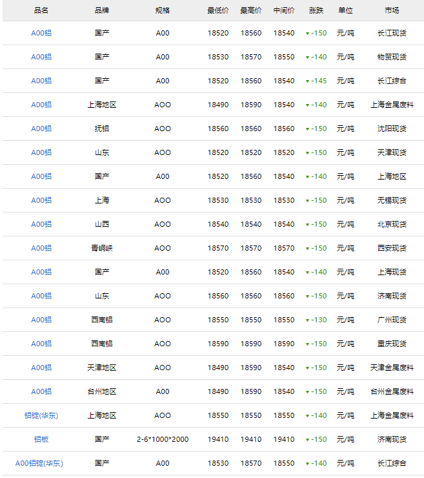Open the 铝锭(华东) product link

[x=41, y=415]
